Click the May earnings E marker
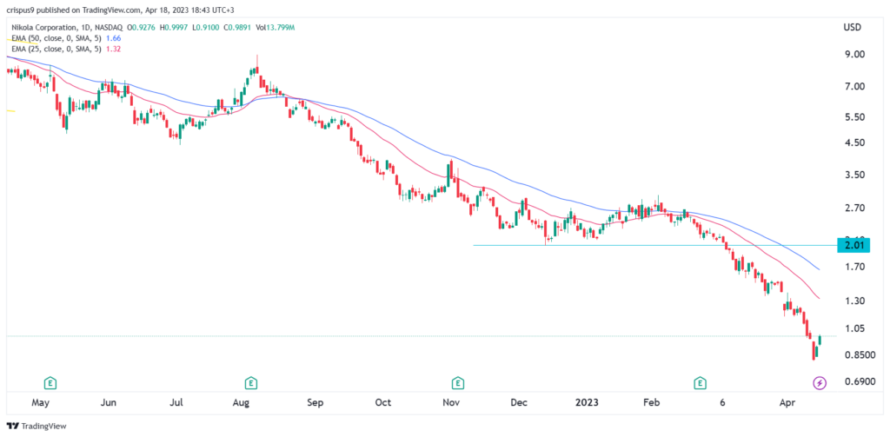Image resolution: width=890 pixels, height=437 pixels. 51,383
